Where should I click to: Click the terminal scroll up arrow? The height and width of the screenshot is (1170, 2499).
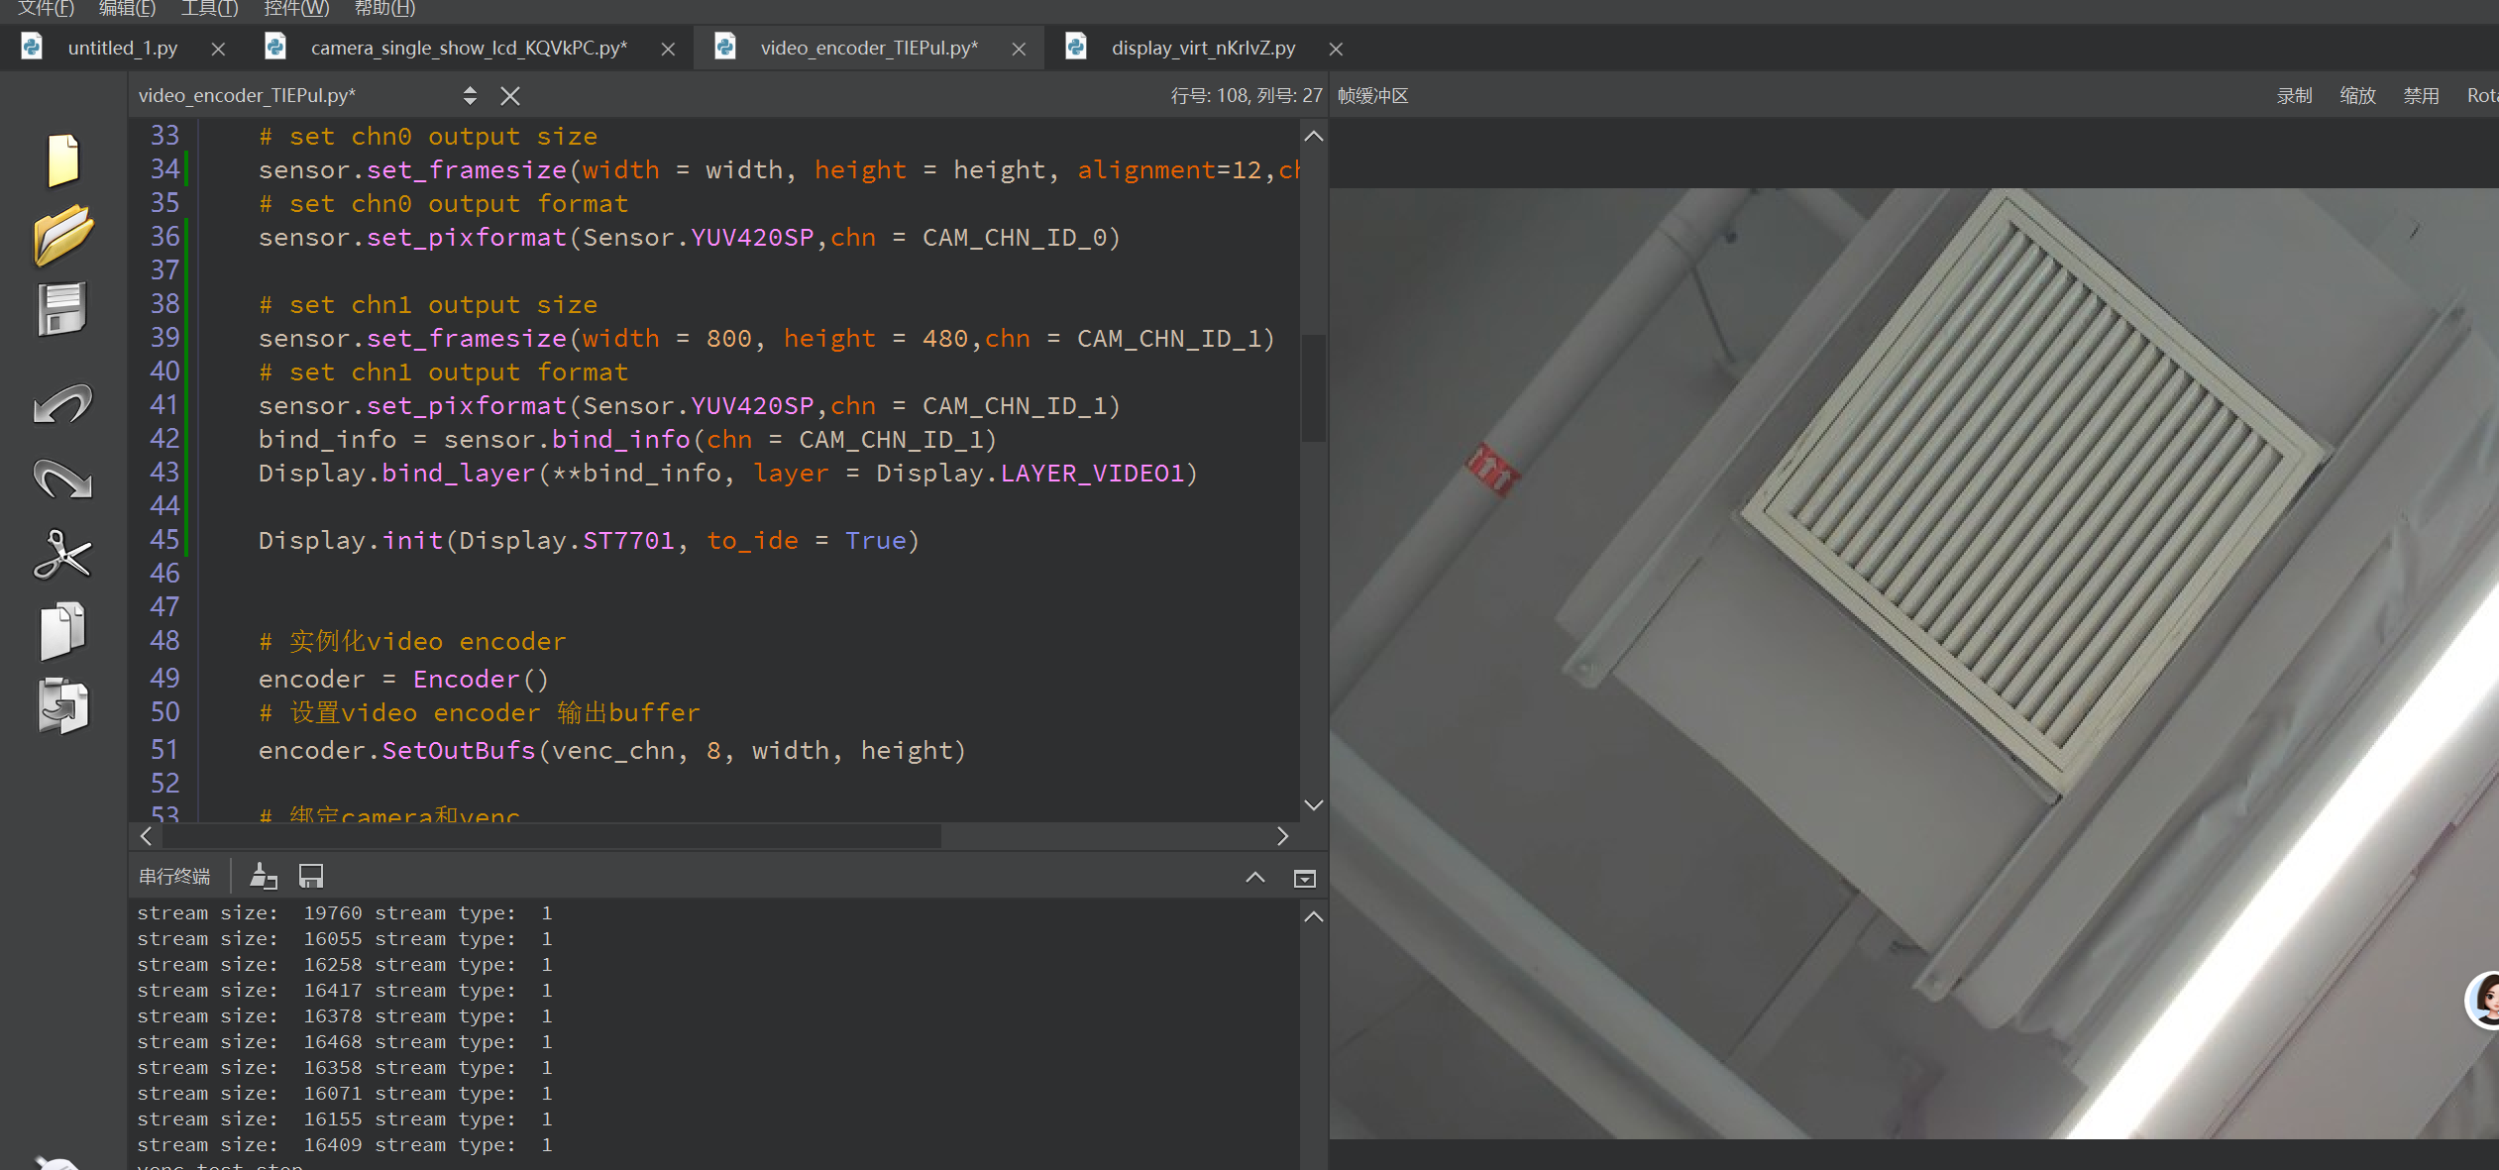click(x=1314, y=916)
